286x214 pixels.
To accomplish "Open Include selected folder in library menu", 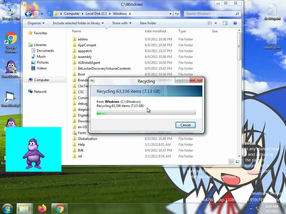I will (78, 23).
